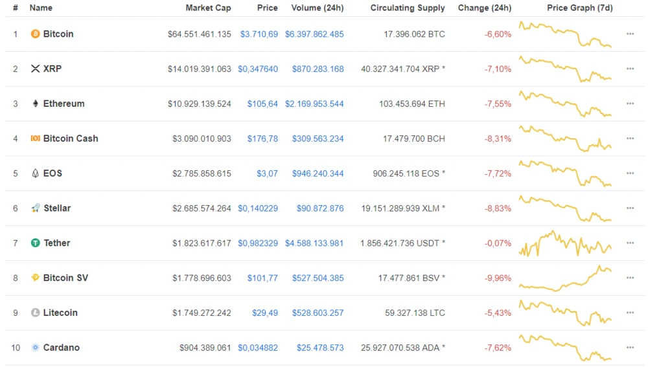Click the Stellar rocket icon
Screen dimensions: 648x367
click(35, 208)
